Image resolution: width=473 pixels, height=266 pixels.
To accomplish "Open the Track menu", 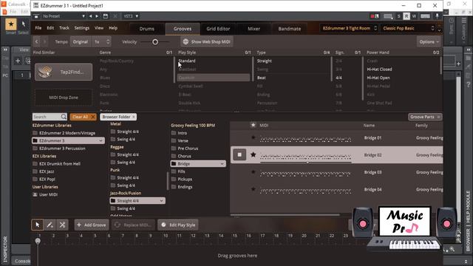I will click(x=64, y=28).
